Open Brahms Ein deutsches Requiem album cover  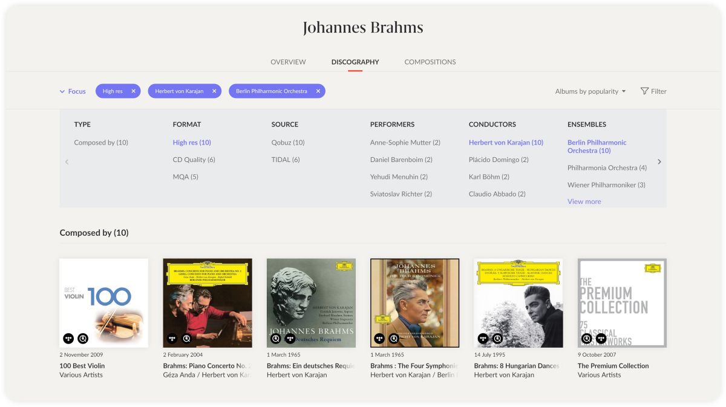pos(311,303)
